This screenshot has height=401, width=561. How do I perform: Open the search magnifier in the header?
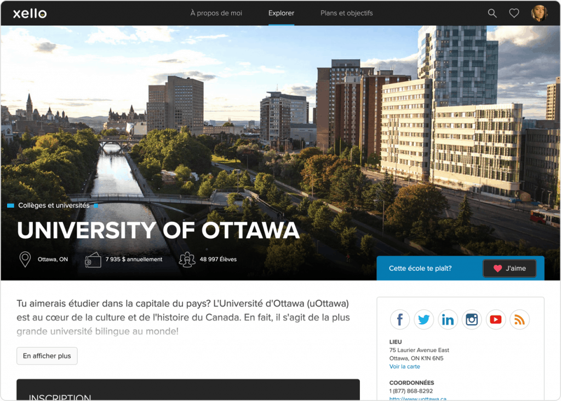click(x=491, y=13)
